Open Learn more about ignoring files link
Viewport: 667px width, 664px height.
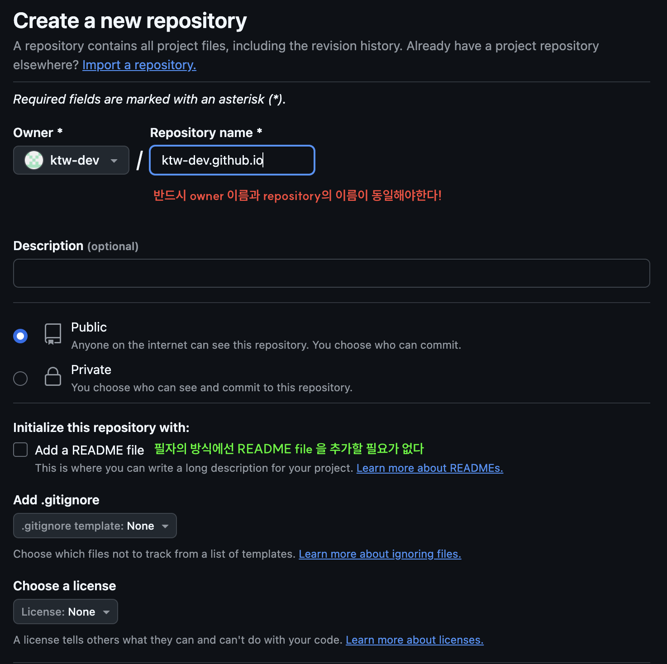[380, 554]
